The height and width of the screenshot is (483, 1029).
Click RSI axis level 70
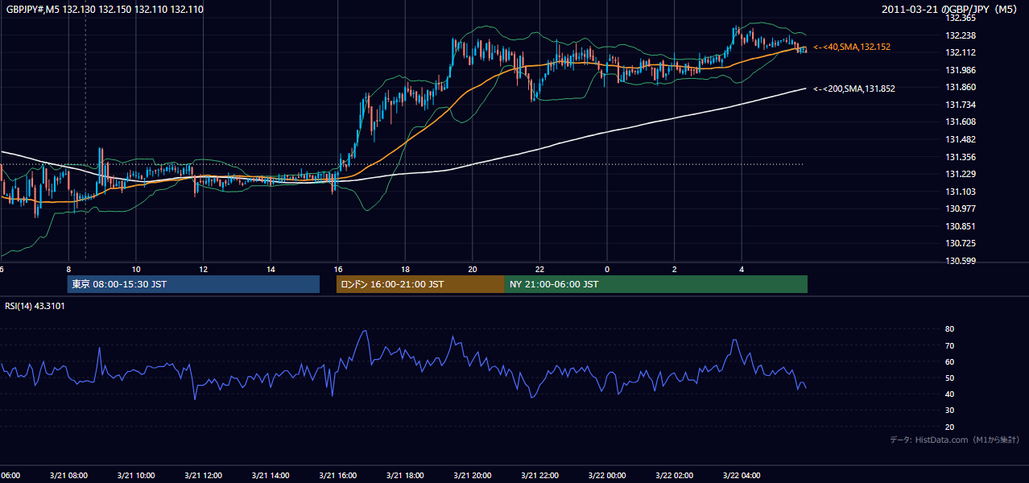tap(949, 345)
